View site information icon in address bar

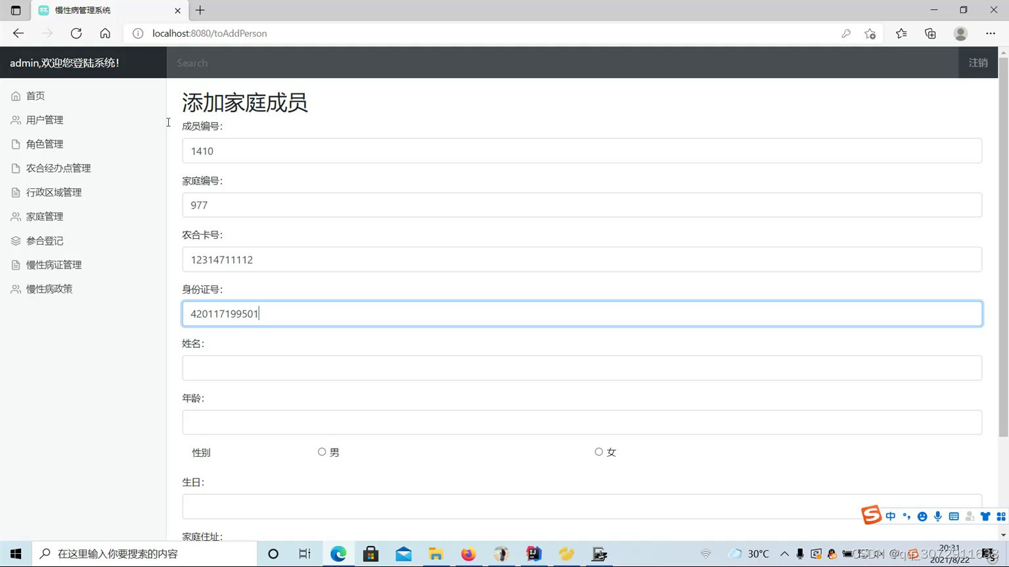138,33
